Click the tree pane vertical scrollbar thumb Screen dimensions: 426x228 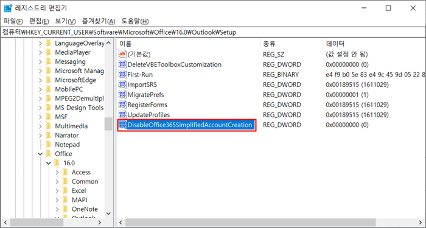(108, 124)
